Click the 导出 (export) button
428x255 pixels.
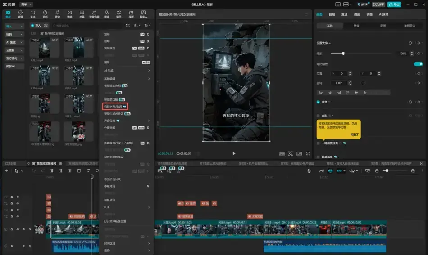(x=394, y=4)
